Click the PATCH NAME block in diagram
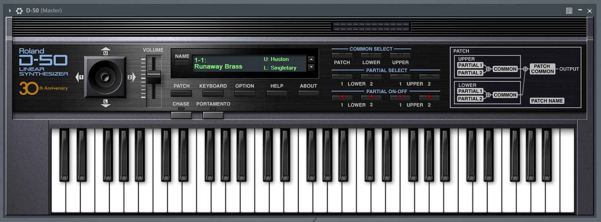Viewport: 601px width, 222px height. point(547,101)
